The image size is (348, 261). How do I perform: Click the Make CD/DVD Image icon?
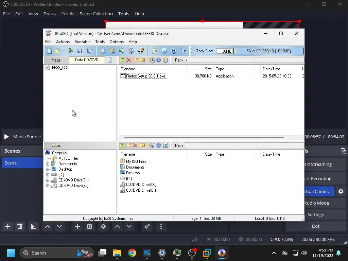coord(103,51)
